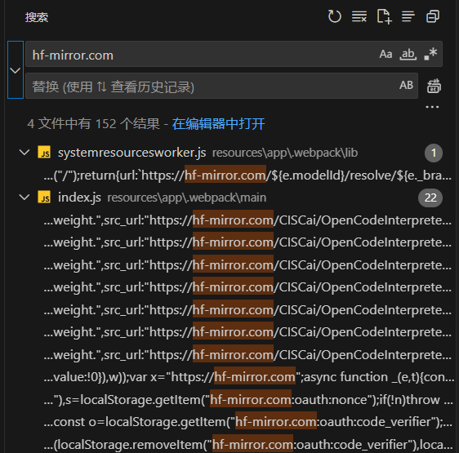Viewport: 459px width, 453px height.
Task: Open the oauth:nonce getItem match
Action: click(248, 400)
